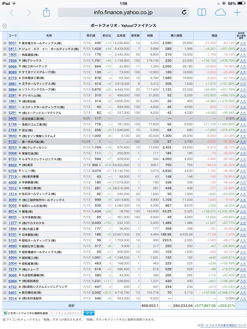Image resolution: width=247 pixels, height=329 pixels.
Task: Click the 合計 total row label
Action: (x=71, y=306)
